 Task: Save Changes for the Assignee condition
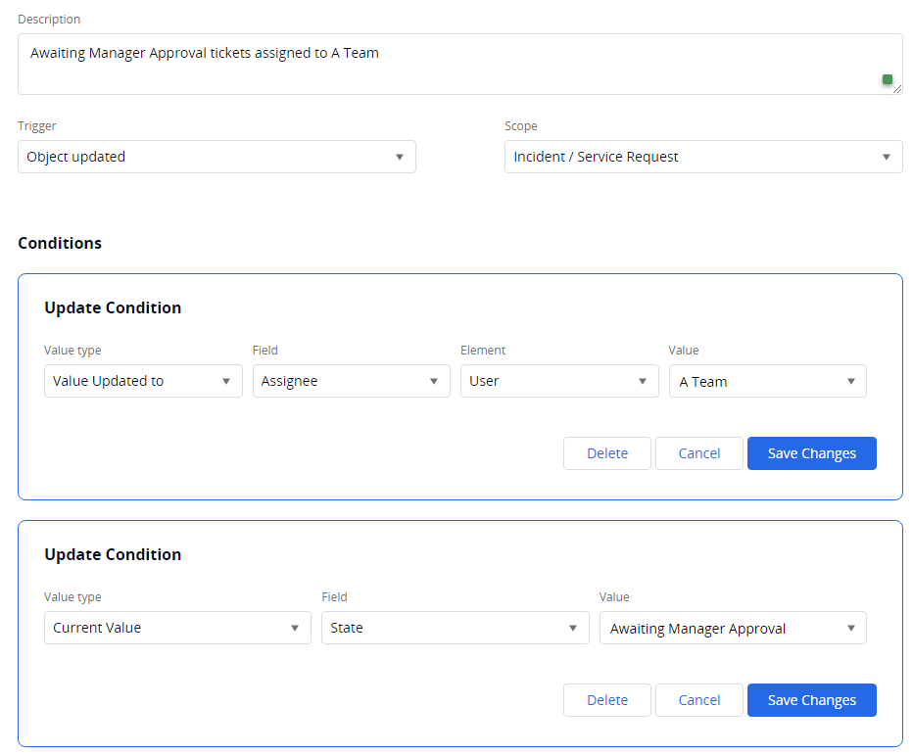click(x=811, y=453)
